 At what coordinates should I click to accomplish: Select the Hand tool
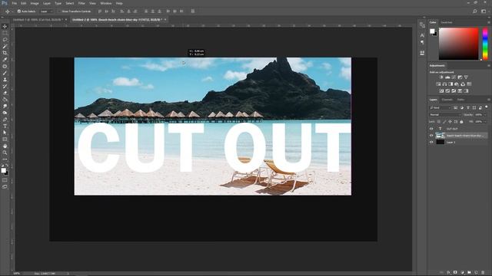point(5,146)
